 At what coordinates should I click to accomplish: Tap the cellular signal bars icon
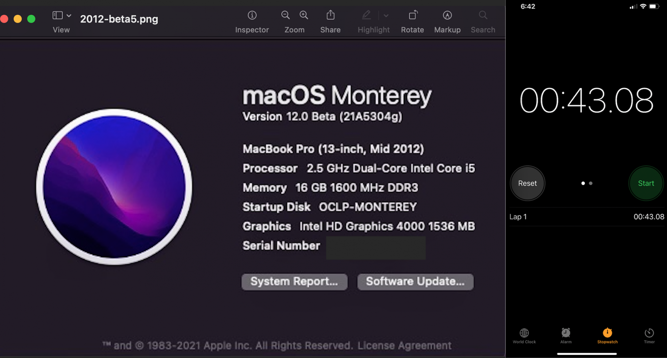tap(633, 6)
